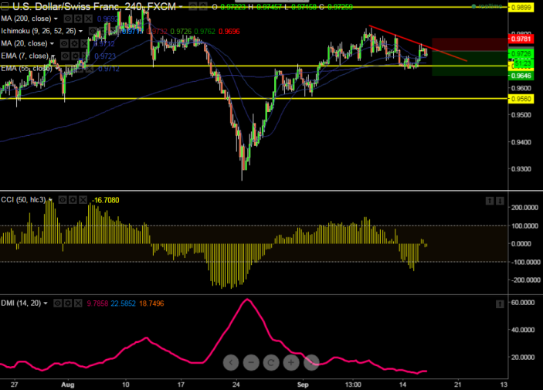This screenshot has height=390, width=543.
Task: Click the DMI value 18.7496
Action: coord(151,304)
